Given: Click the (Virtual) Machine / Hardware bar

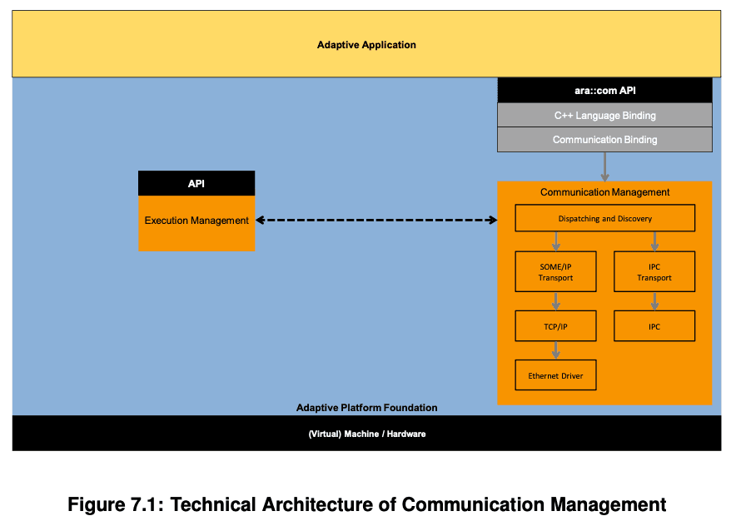Looking at the screenshot, I should [366, 434].
